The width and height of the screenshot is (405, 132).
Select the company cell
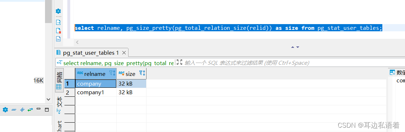click(96, 83)
